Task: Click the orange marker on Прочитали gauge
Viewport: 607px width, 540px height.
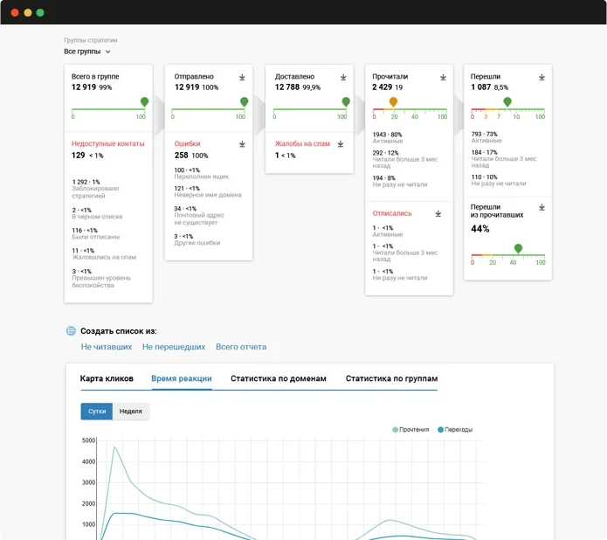Action: (x=393, y=101)
